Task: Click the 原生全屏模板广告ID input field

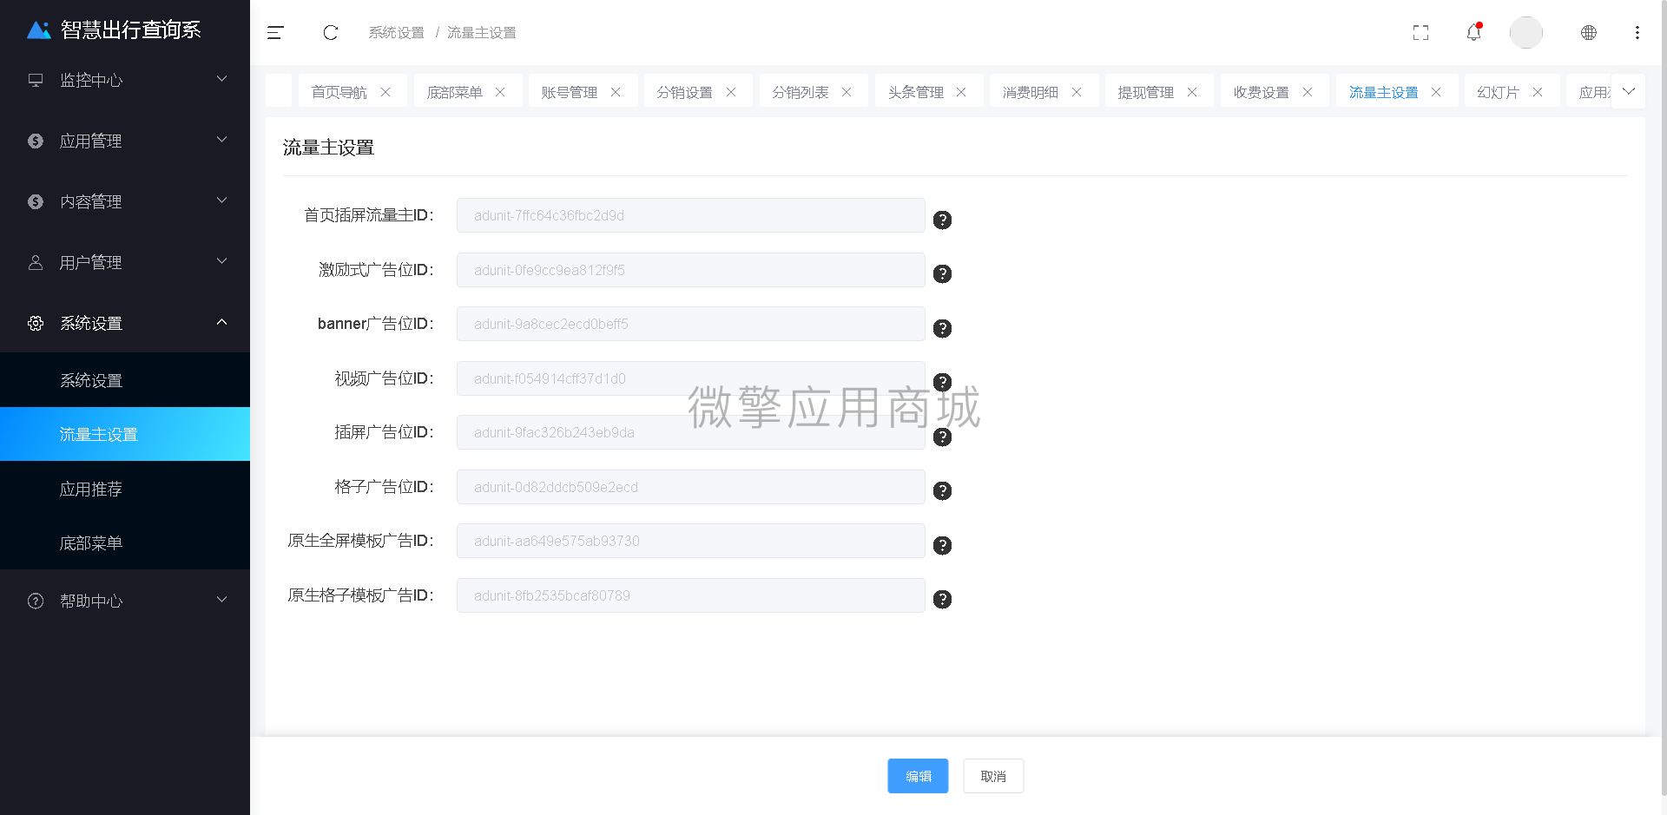Action: coord(691,541)
